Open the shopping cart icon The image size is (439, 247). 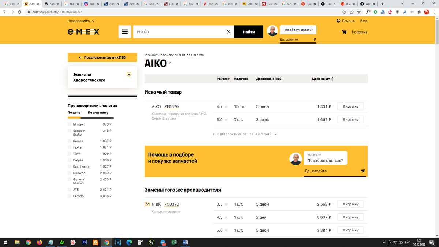(x=344, y=32)
